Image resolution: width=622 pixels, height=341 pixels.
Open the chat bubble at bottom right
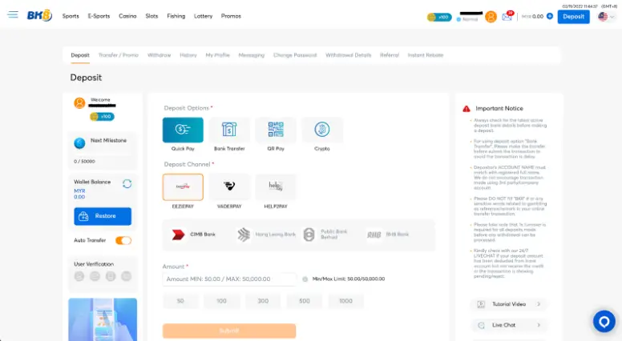pyautogui.click(x=603, y=321)
